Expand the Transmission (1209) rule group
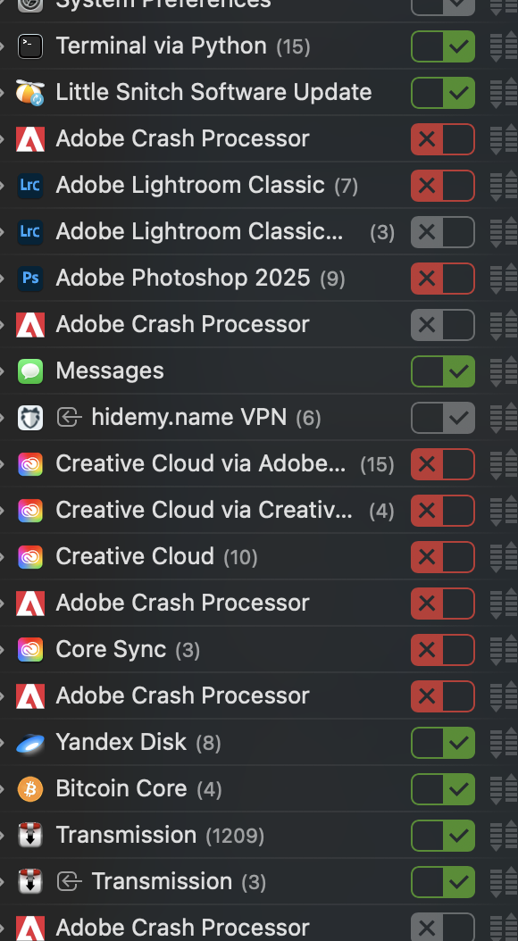The height and width of the screenshot is (941, 518). pyautogui.click(x=3, y=836)
